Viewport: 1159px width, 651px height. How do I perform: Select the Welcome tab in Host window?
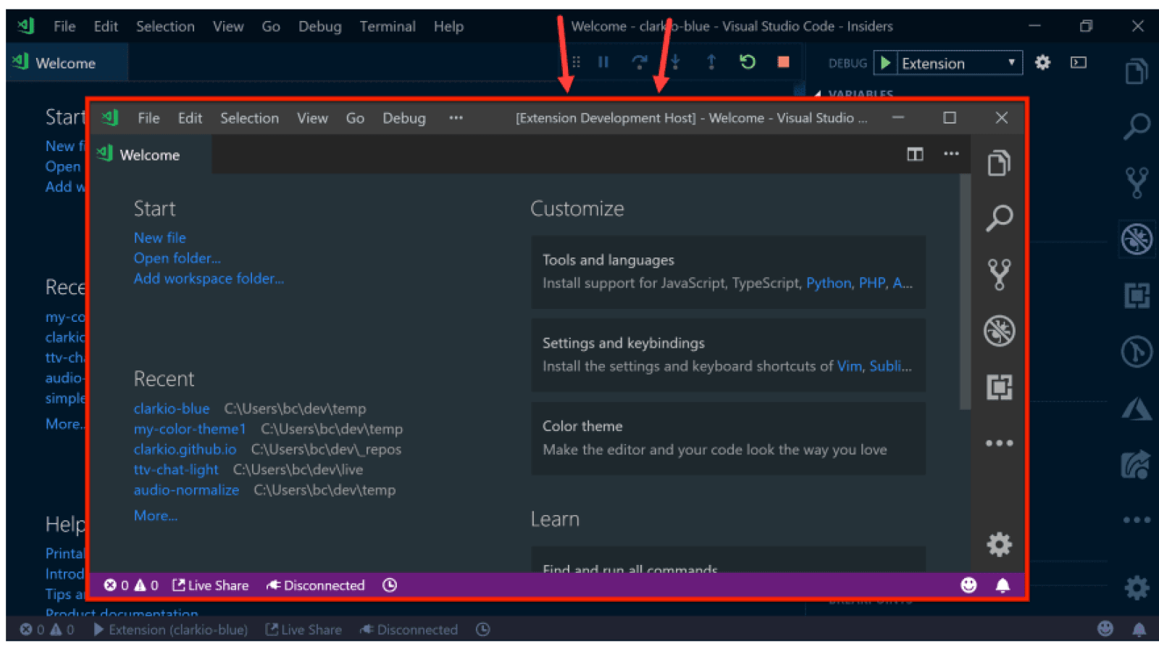149,154
